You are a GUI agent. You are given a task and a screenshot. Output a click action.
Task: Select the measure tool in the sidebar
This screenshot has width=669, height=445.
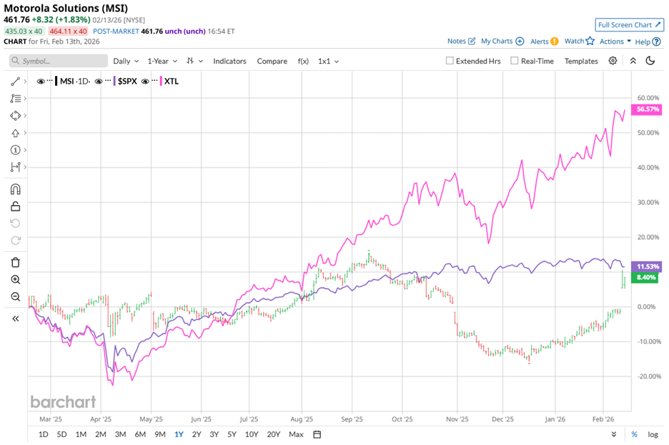[15, 167]
